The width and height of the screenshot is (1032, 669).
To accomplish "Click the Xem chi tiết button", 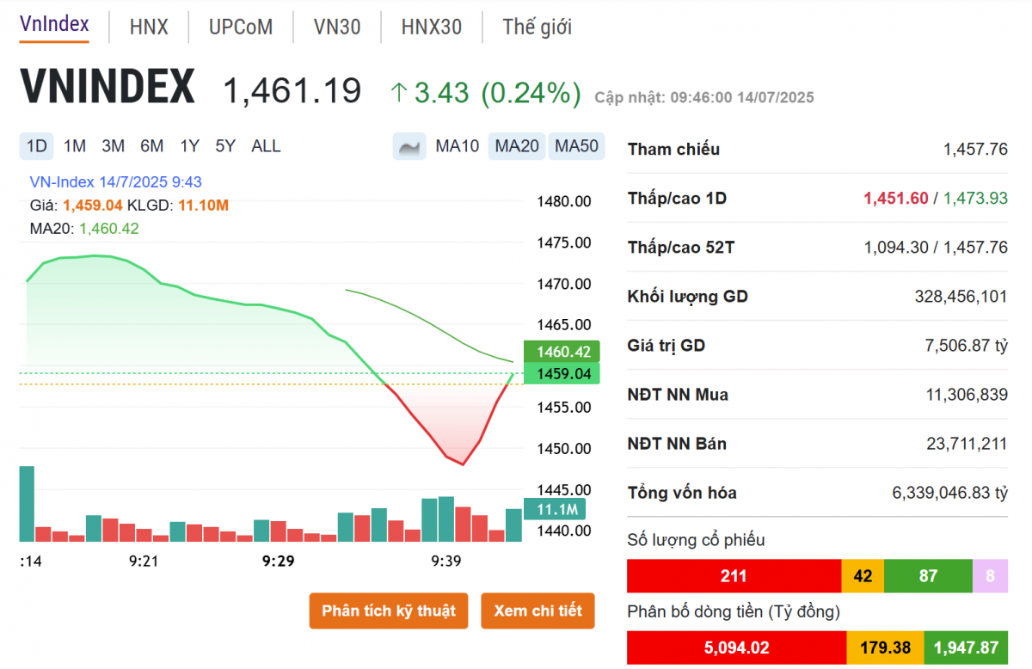I will [537, 611].
